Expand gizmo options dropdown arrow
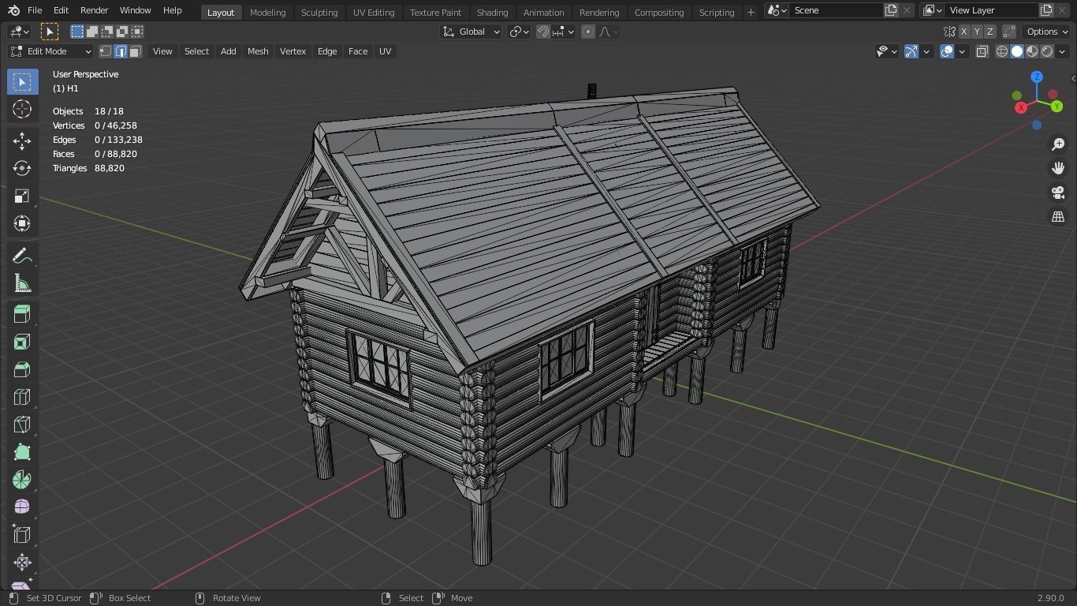 pyautogui.click(x=926, y=51)
